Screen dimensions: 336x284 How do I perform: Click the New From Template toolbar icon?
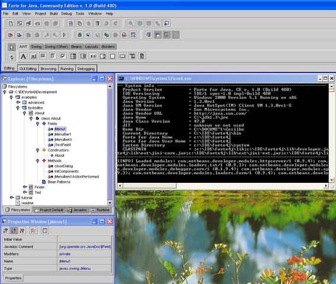coord(11,23)
